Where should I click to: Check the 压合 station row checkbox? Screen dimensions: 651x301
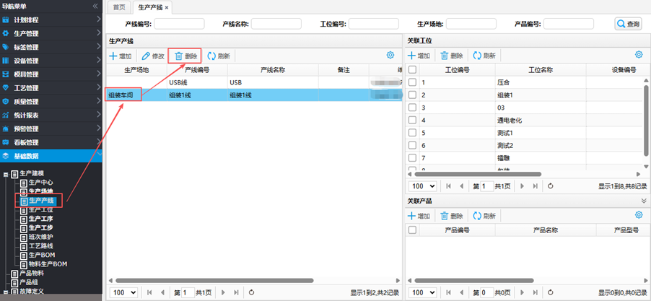[412, 82]
